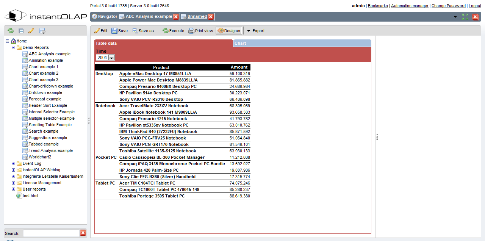
Task: Select the Table data tab
Action: tap(163, 43)
